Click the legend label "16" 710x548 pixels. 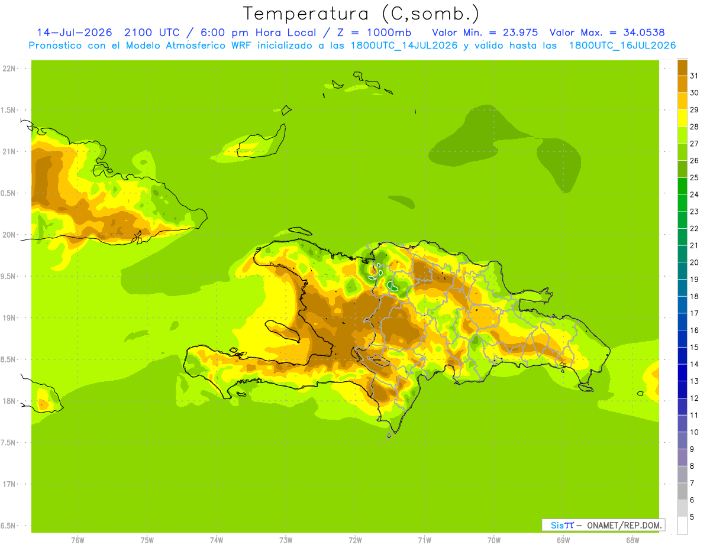click(693, 330)
